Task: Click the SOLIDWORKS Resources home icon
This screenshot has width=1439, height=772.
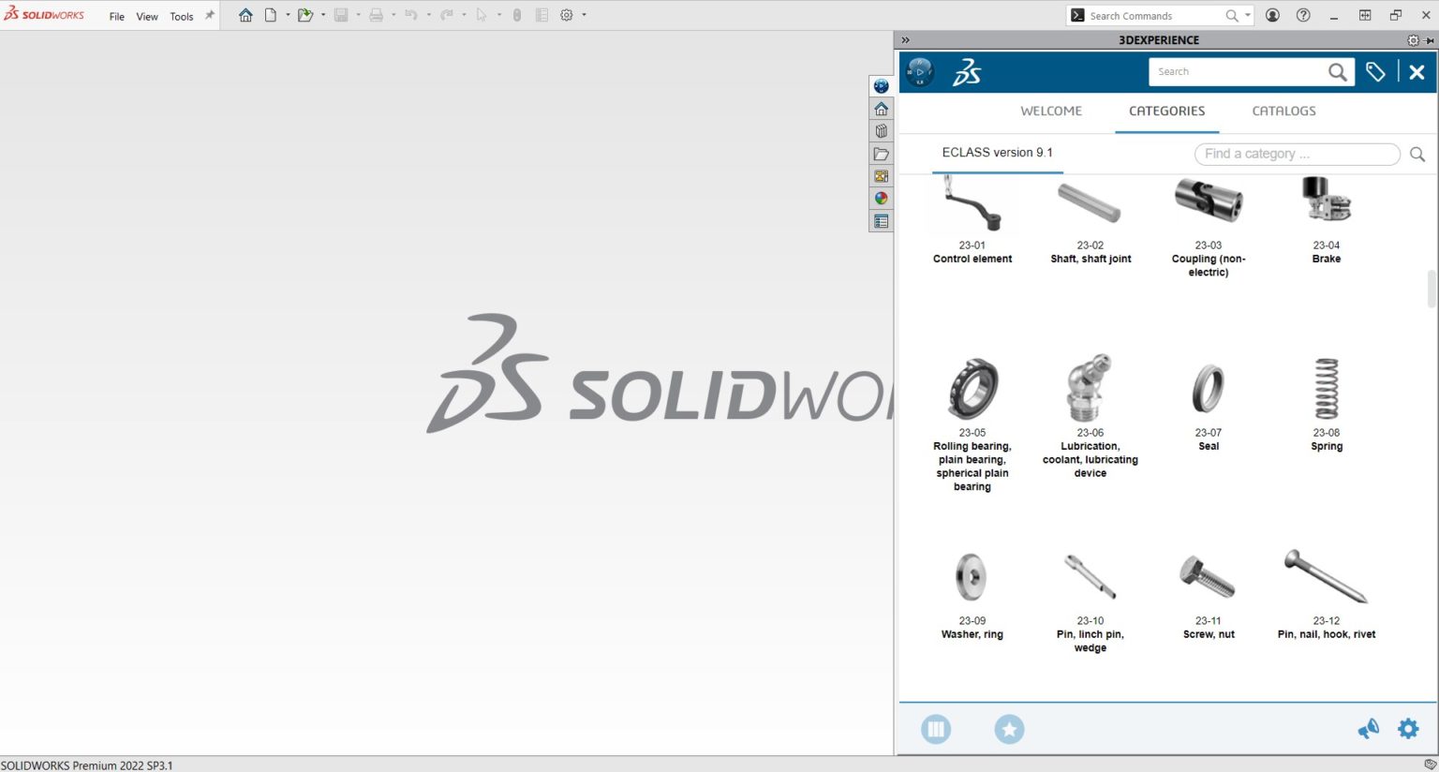Action: click(881, 109)
